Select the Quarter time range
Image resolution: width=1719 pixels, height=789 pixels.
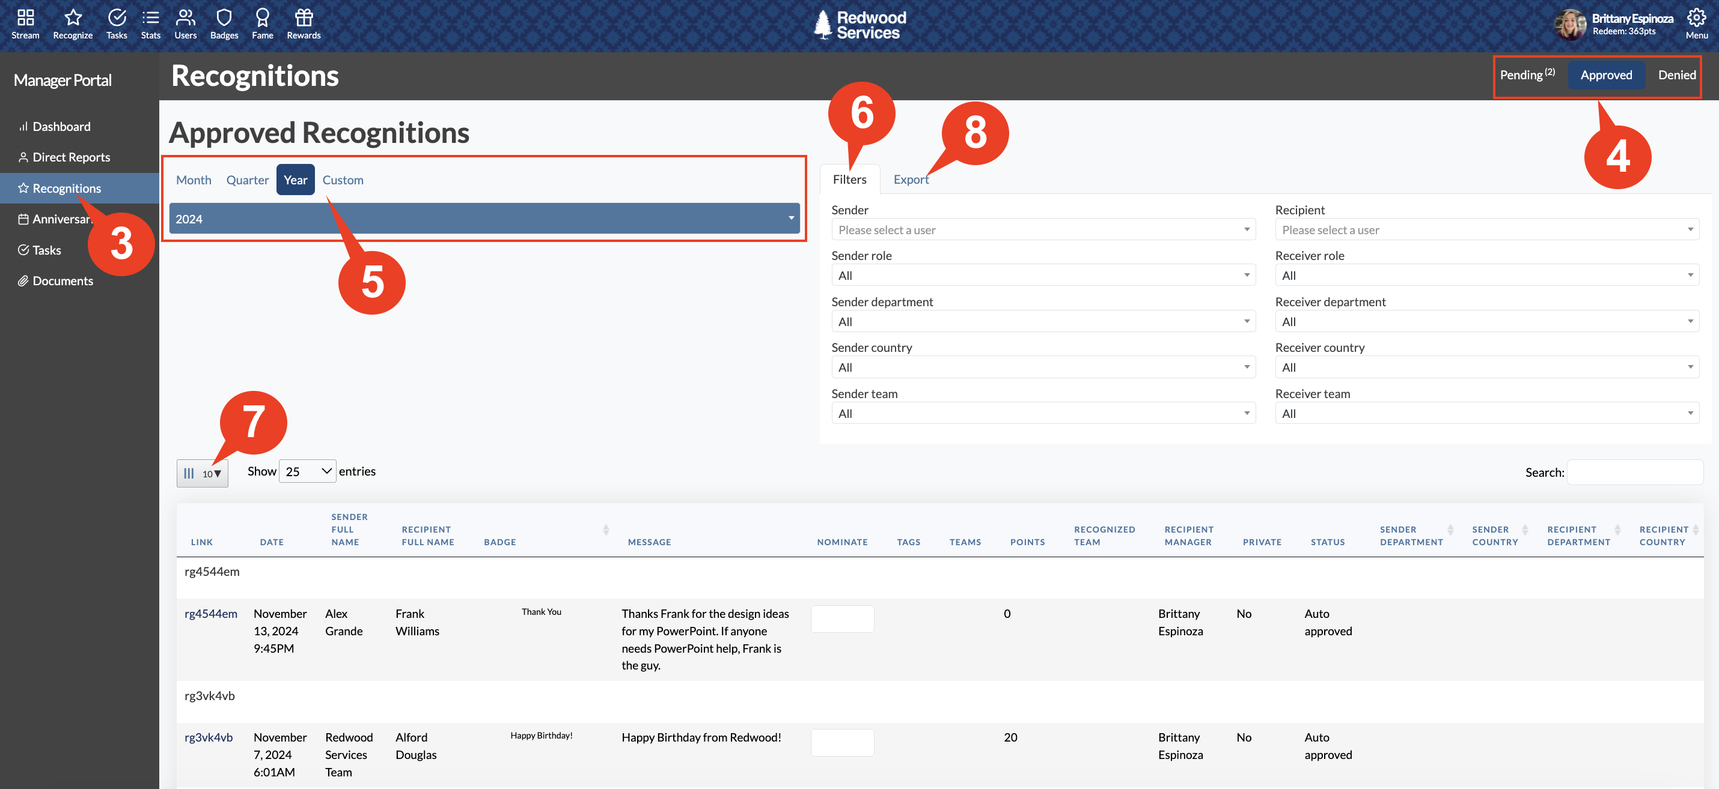(x=248, y=180)
